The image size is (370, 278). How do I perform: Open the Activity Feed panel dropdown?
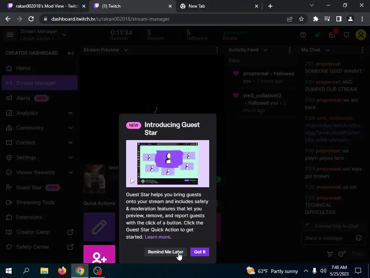tap(266, 50)
